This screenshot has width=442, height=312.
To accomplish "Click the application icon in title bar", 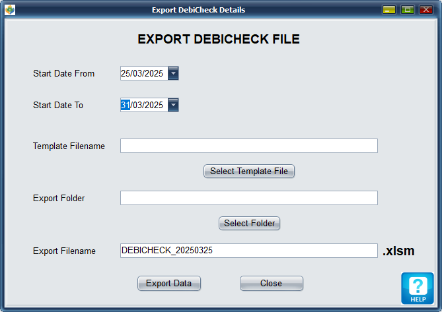I will [9, 10].
